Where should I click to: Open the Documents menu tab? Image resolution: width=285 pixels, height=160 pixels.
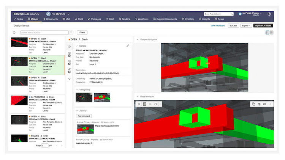49,19
